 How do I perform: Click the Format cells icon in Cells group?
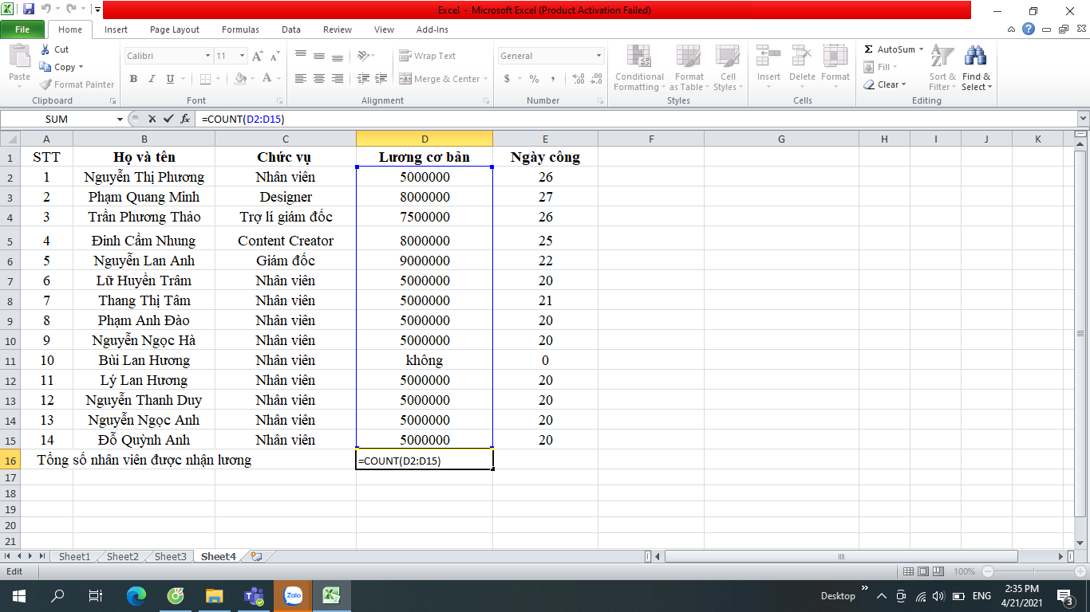[835, 57]
